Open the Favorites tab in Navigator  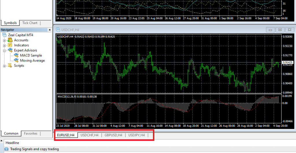pyautogui.click(x=31, y=134)
